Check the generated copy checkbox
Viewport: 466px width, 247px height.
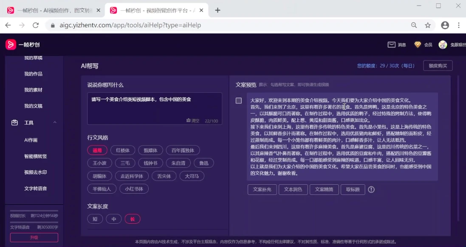[239, 100]
